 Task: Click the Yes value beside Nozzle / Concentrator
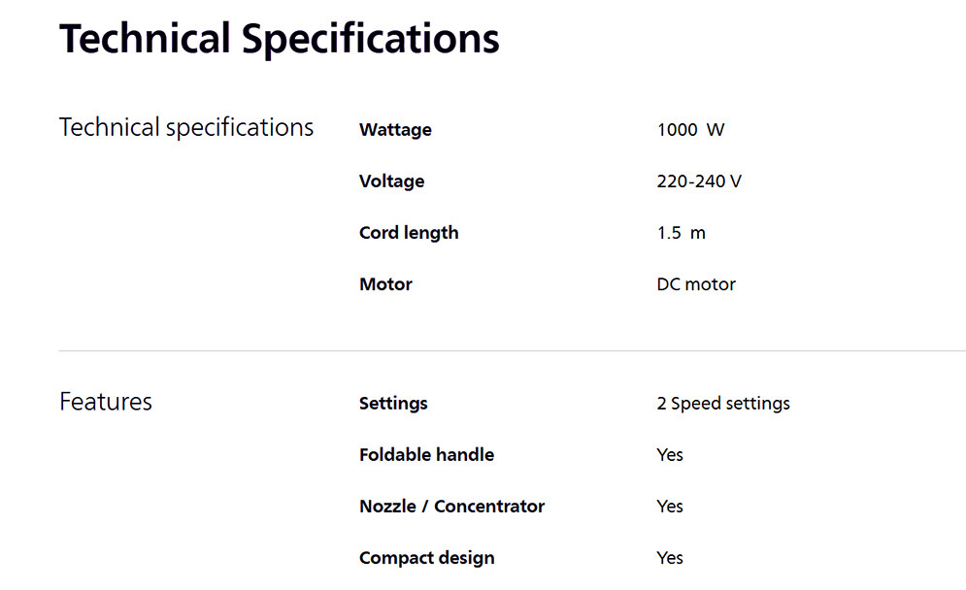click(670, 507)
